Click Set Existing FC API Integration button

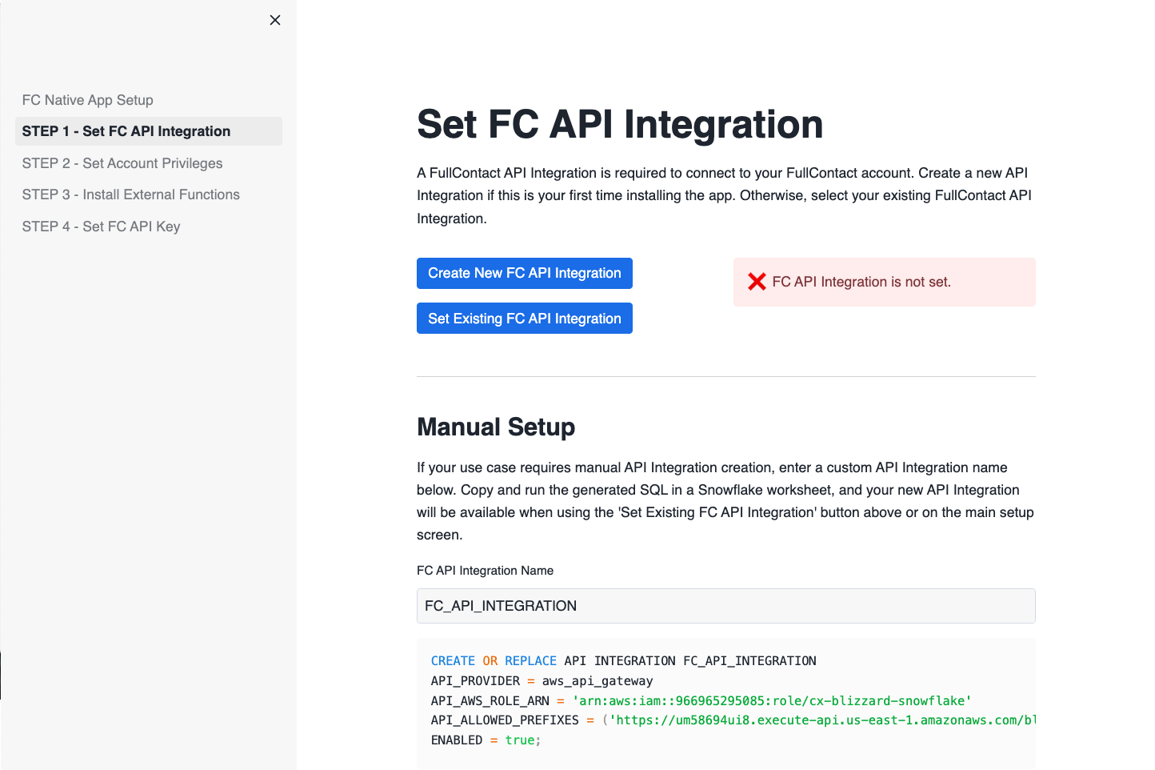(x=525, y=319)
